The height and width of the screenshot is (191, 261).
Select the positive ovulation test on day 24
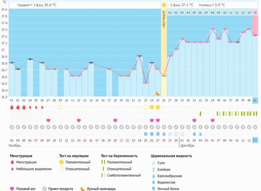[152, 107]
